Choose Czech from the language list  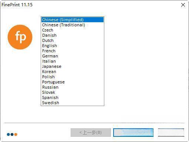point(72,30)
